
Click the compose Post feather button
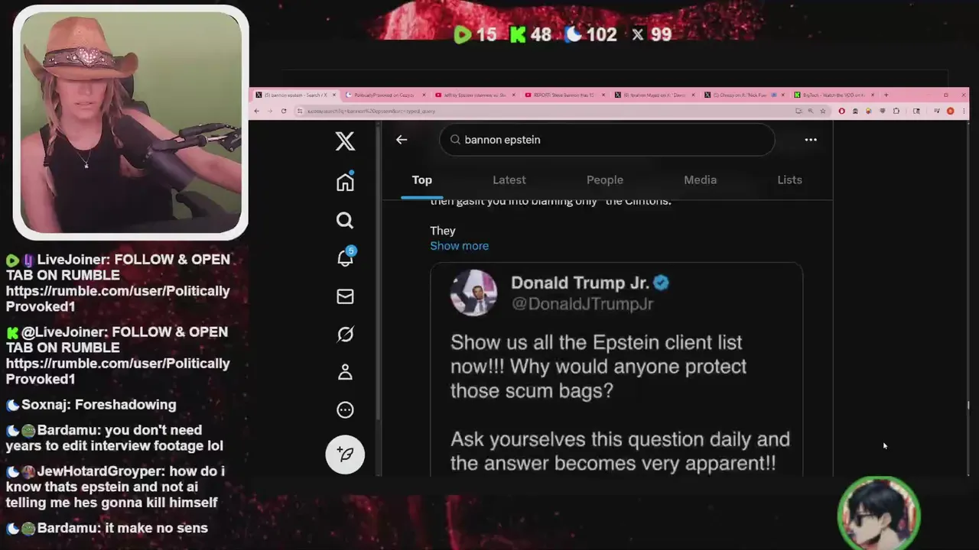(x=345, y=455)
